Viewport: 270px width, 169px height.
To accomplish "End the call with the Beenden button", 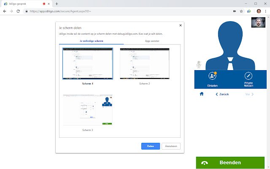I will point(230,162).
